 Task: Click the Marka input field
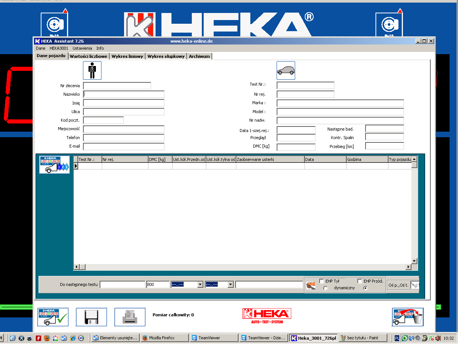(x=340, y=103)
